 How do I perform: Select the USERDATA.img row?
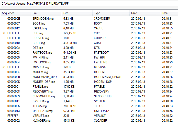89,111
